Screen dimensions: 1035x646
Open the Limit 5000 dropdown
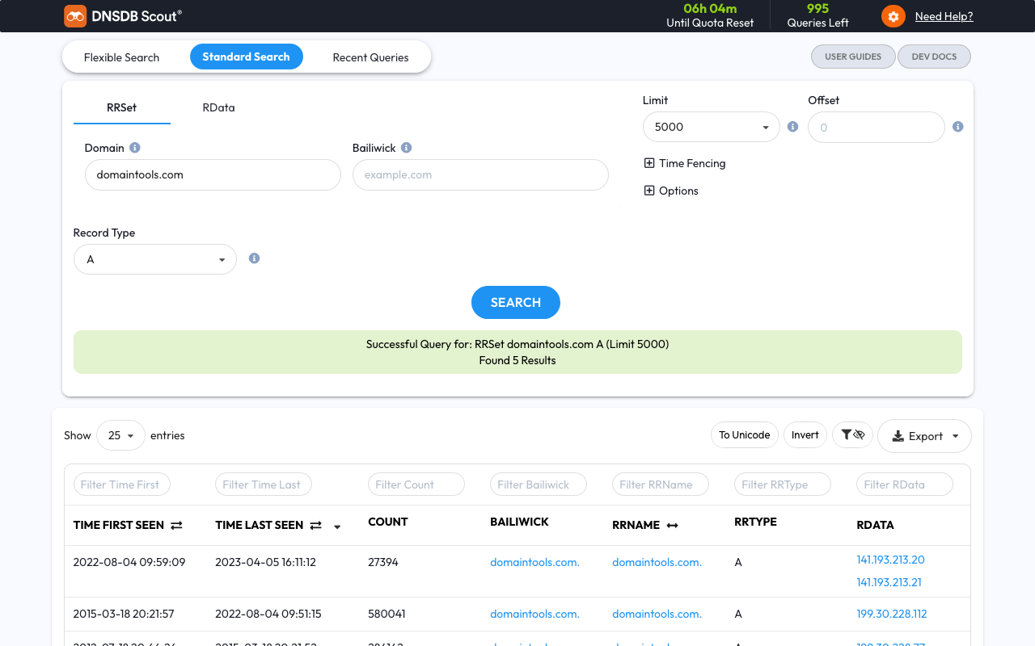pos(711,127)
